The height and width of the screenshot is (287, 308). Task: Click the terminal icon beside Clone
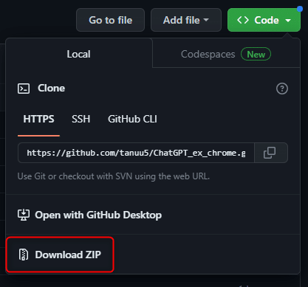tap(24, 89)
